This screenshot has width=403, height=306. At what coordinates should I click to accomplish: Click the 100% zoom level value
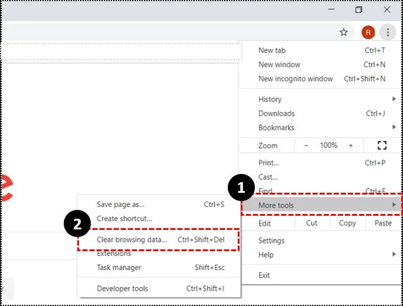[329, 146]
